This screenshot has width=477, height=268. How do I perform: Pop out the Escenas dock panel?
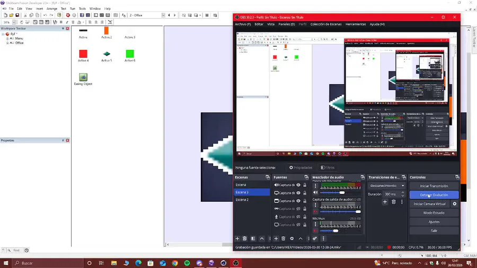pyautogui.click(x=268, y=177)
